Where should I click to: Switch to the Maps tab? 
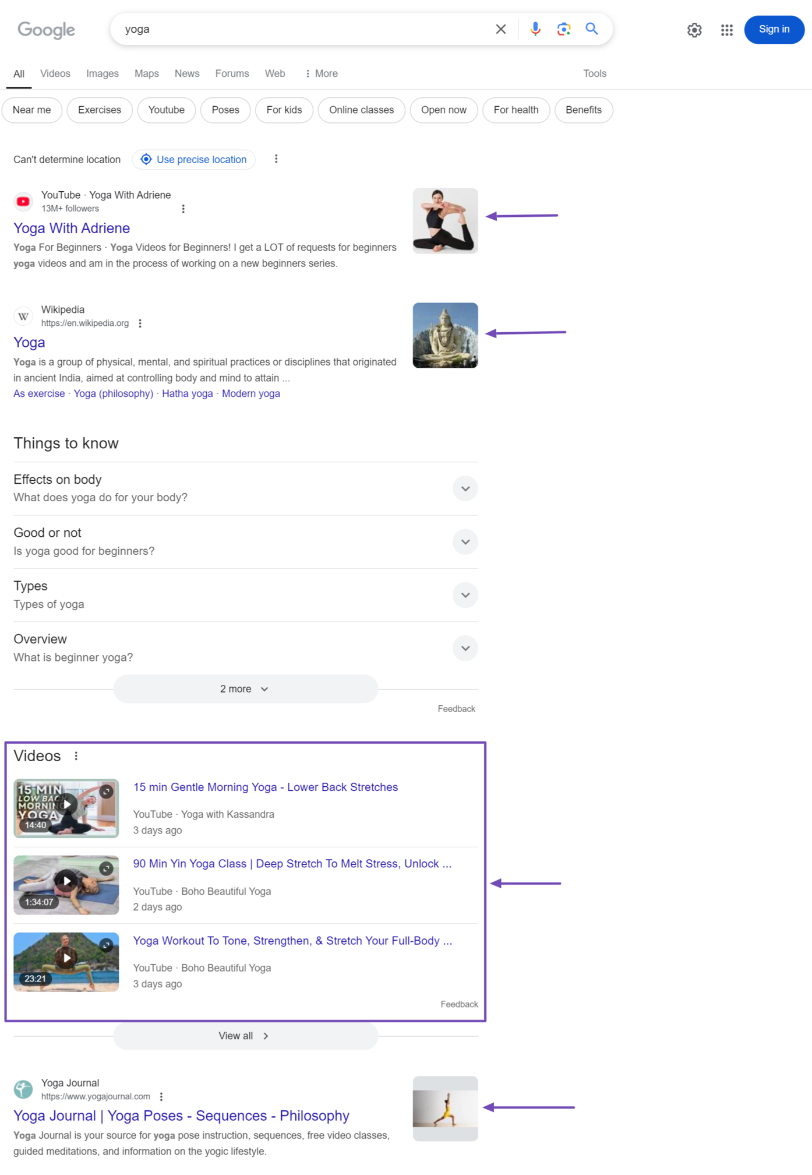[147, 73]
